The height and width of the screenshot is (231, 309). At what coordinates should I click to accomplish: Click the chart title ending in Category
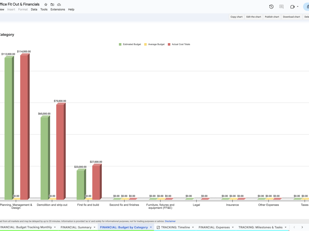coord(7,34)
